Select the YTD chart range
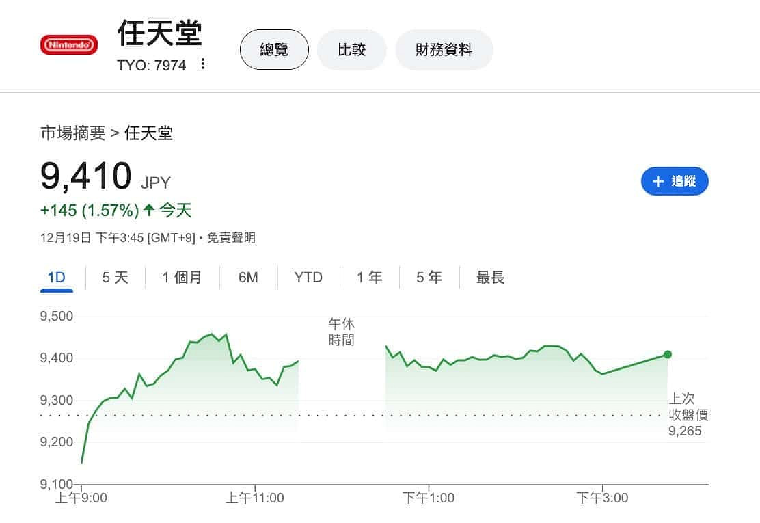The width and height of the screenshot is (760, 523). tap(308, 278)
